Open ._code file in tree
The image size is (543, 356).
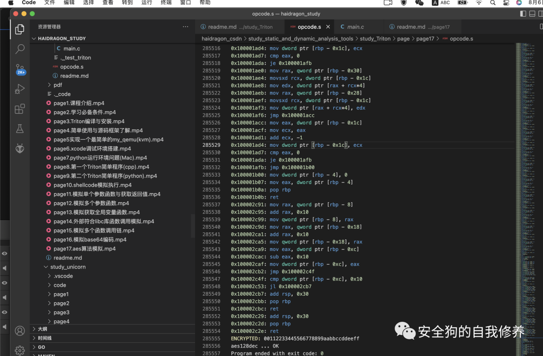[x=62, y=94]
